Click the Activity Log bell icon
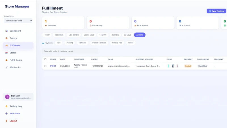227x128 pixels. (x=6, y=106)
